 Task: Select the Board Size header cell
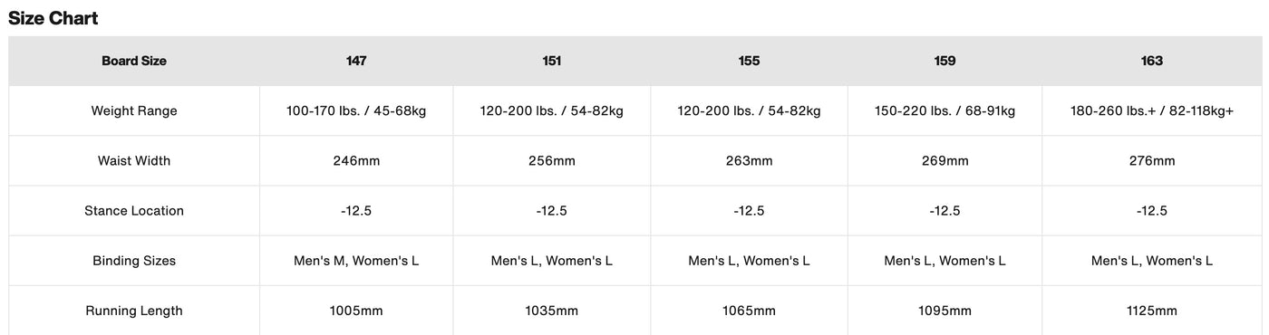point(134,61)
